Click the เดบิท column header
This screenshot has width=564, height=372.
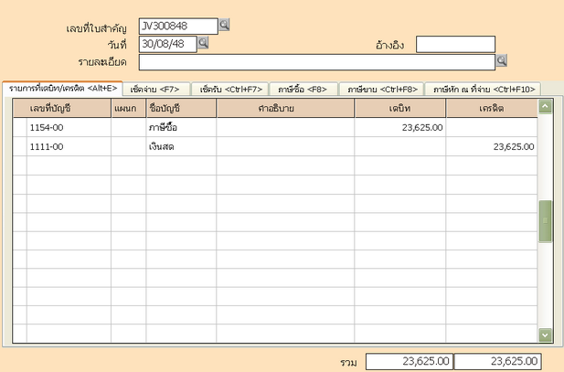399,109
